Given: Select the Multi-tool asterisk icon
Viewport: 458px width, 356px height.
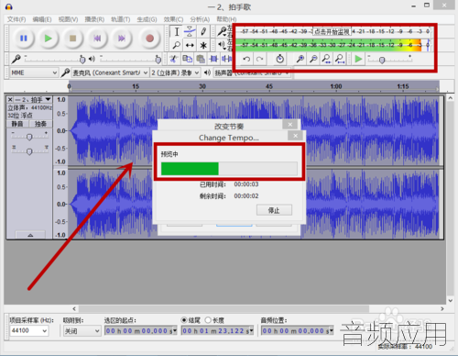Looking at the screenshot, I should click(203, 45).
